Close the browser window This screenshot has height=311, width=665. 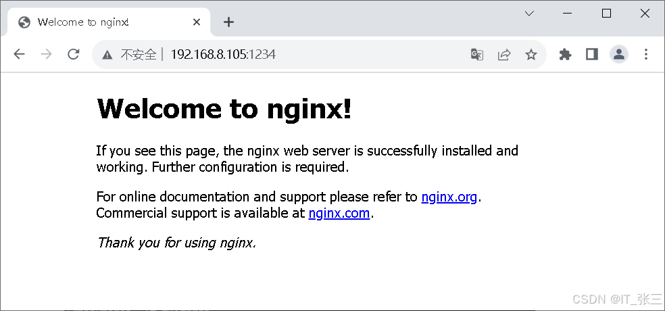(x=645, y=14)
